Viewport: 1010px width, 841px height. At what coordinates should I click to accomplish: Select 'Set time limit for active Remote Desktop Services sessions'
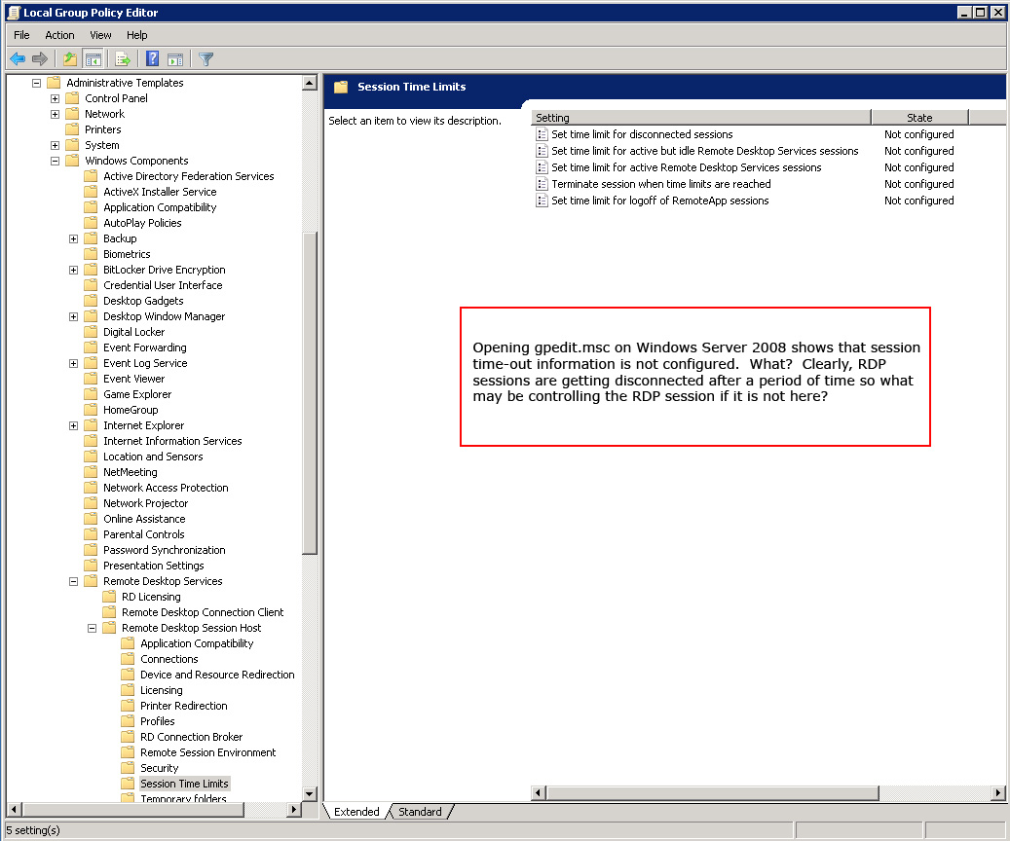pos(686,167)
